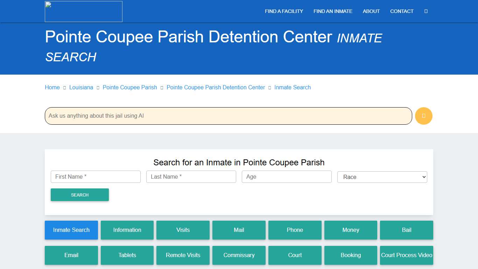This screenshot has width=478, height=269.
Task: Open the Booking section
Action: coord(351,255)
